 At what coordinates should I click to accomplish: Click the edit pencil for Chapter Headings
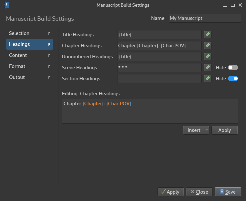pyautogui.click(x=208, y=45)
